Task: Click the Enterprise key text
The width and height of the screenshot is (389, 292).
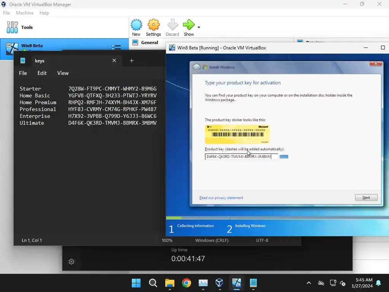Action: coord(112,116)
